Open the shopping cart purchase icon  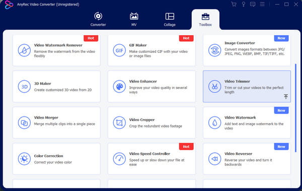click(234, 4)
